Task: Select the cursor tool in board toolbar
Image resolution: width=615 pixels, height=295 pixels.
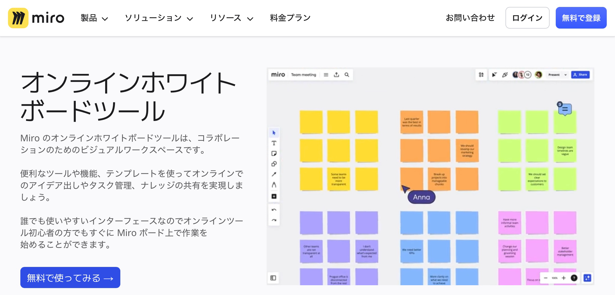Action: [x=274, y=133]
